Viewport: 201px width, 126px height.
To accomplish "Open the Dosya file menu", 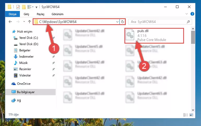I will 13,14.
